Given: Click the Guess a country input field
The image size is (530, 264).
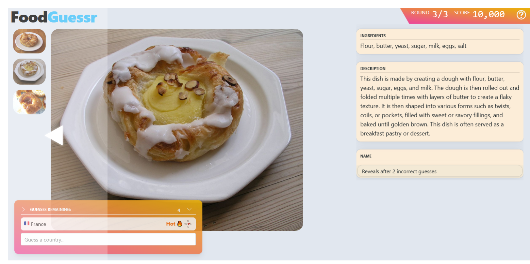Looking at the screenshot, I should pos(108,239).
